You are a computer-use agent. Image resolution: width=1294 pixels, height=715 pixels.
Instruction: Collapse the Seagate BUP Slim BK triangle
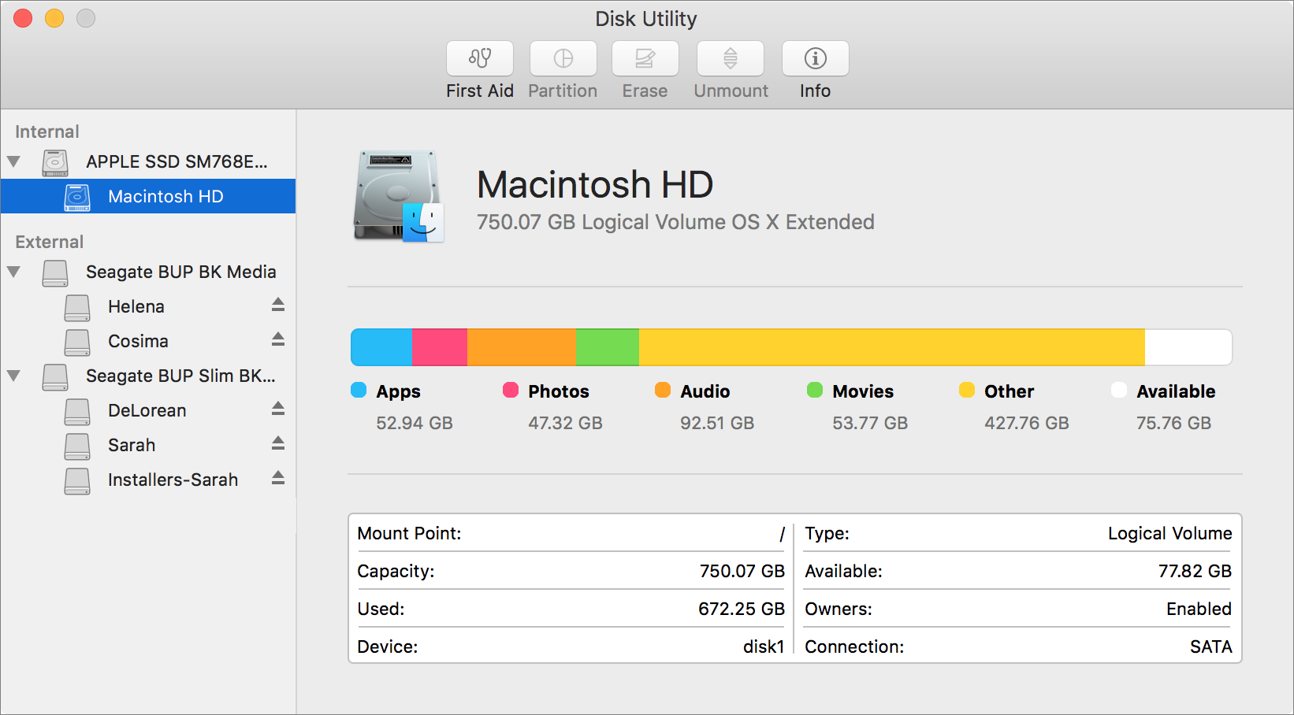13,376
